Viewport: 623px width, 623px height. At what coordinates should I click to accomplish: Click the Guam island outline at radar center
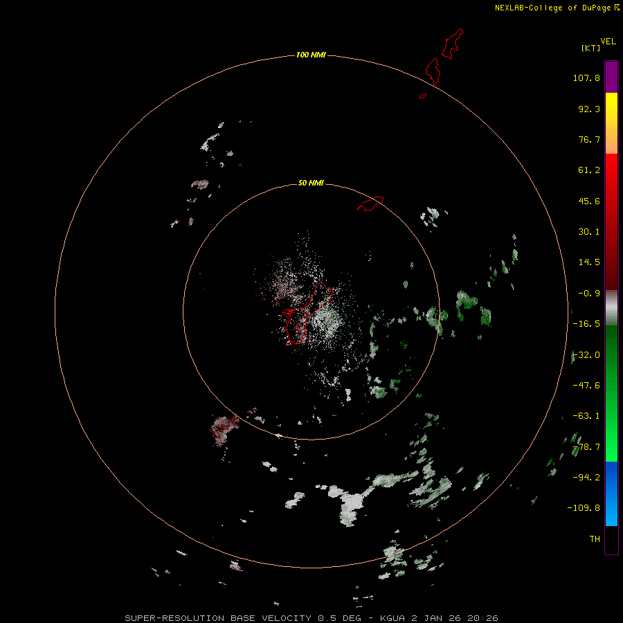pos(307,313)
